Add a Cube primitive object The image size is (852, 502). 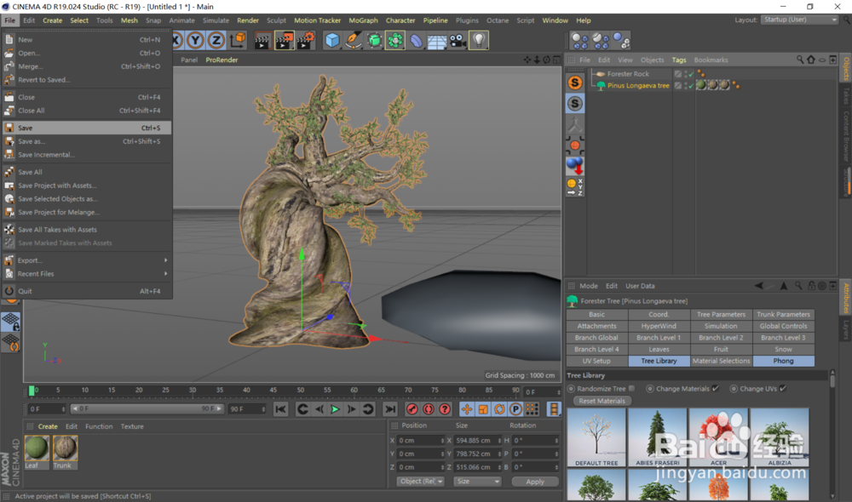coord(332,40)
